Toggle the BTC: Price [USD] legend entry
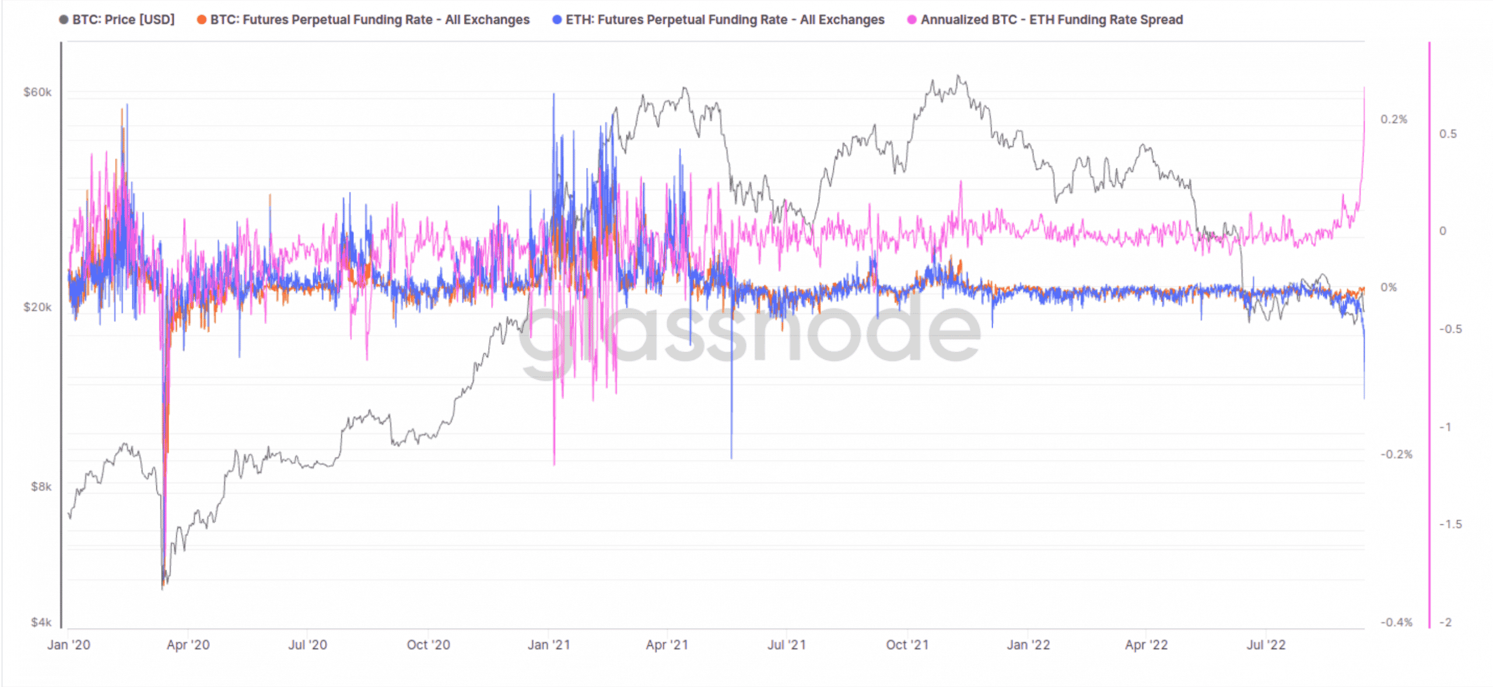The image size is (1493, 687). pos(117,20)
